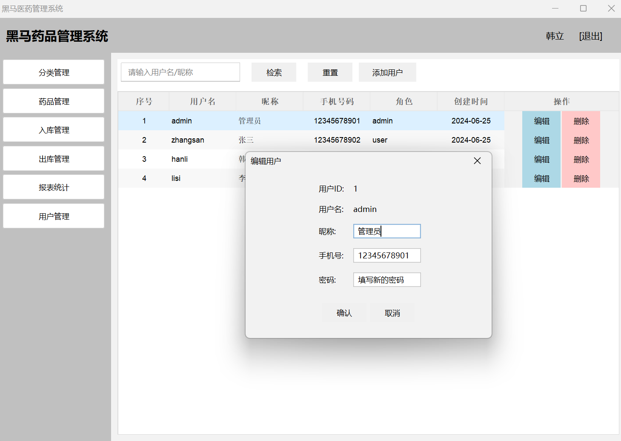This screenshot has width=621, height=441.
Task: Open 报表统计 reports page
Action: (54, 187)
